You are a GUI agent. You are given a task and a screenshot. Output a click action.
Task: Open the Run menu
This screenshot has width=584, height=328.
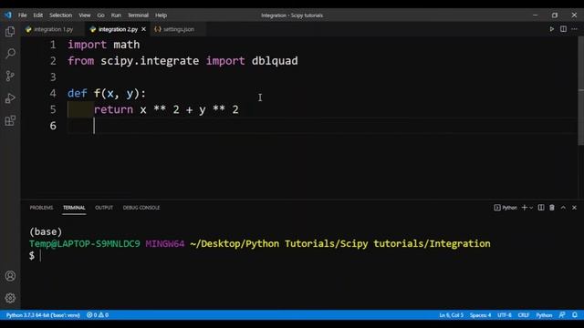(x=116, y=15)
